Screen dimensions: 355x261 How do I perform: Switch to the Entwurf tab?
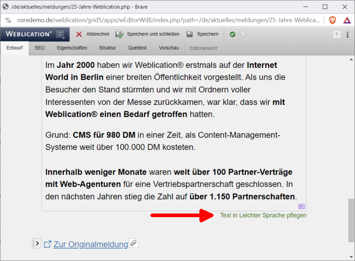(x=15, y=48)
